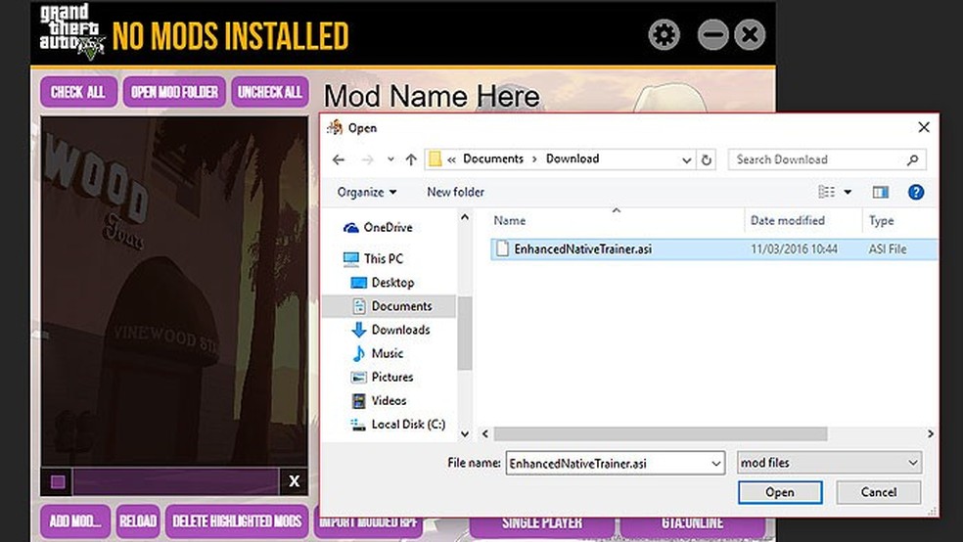
Task: Click Download in the address breadcrumb
Action: pos(573,158)
